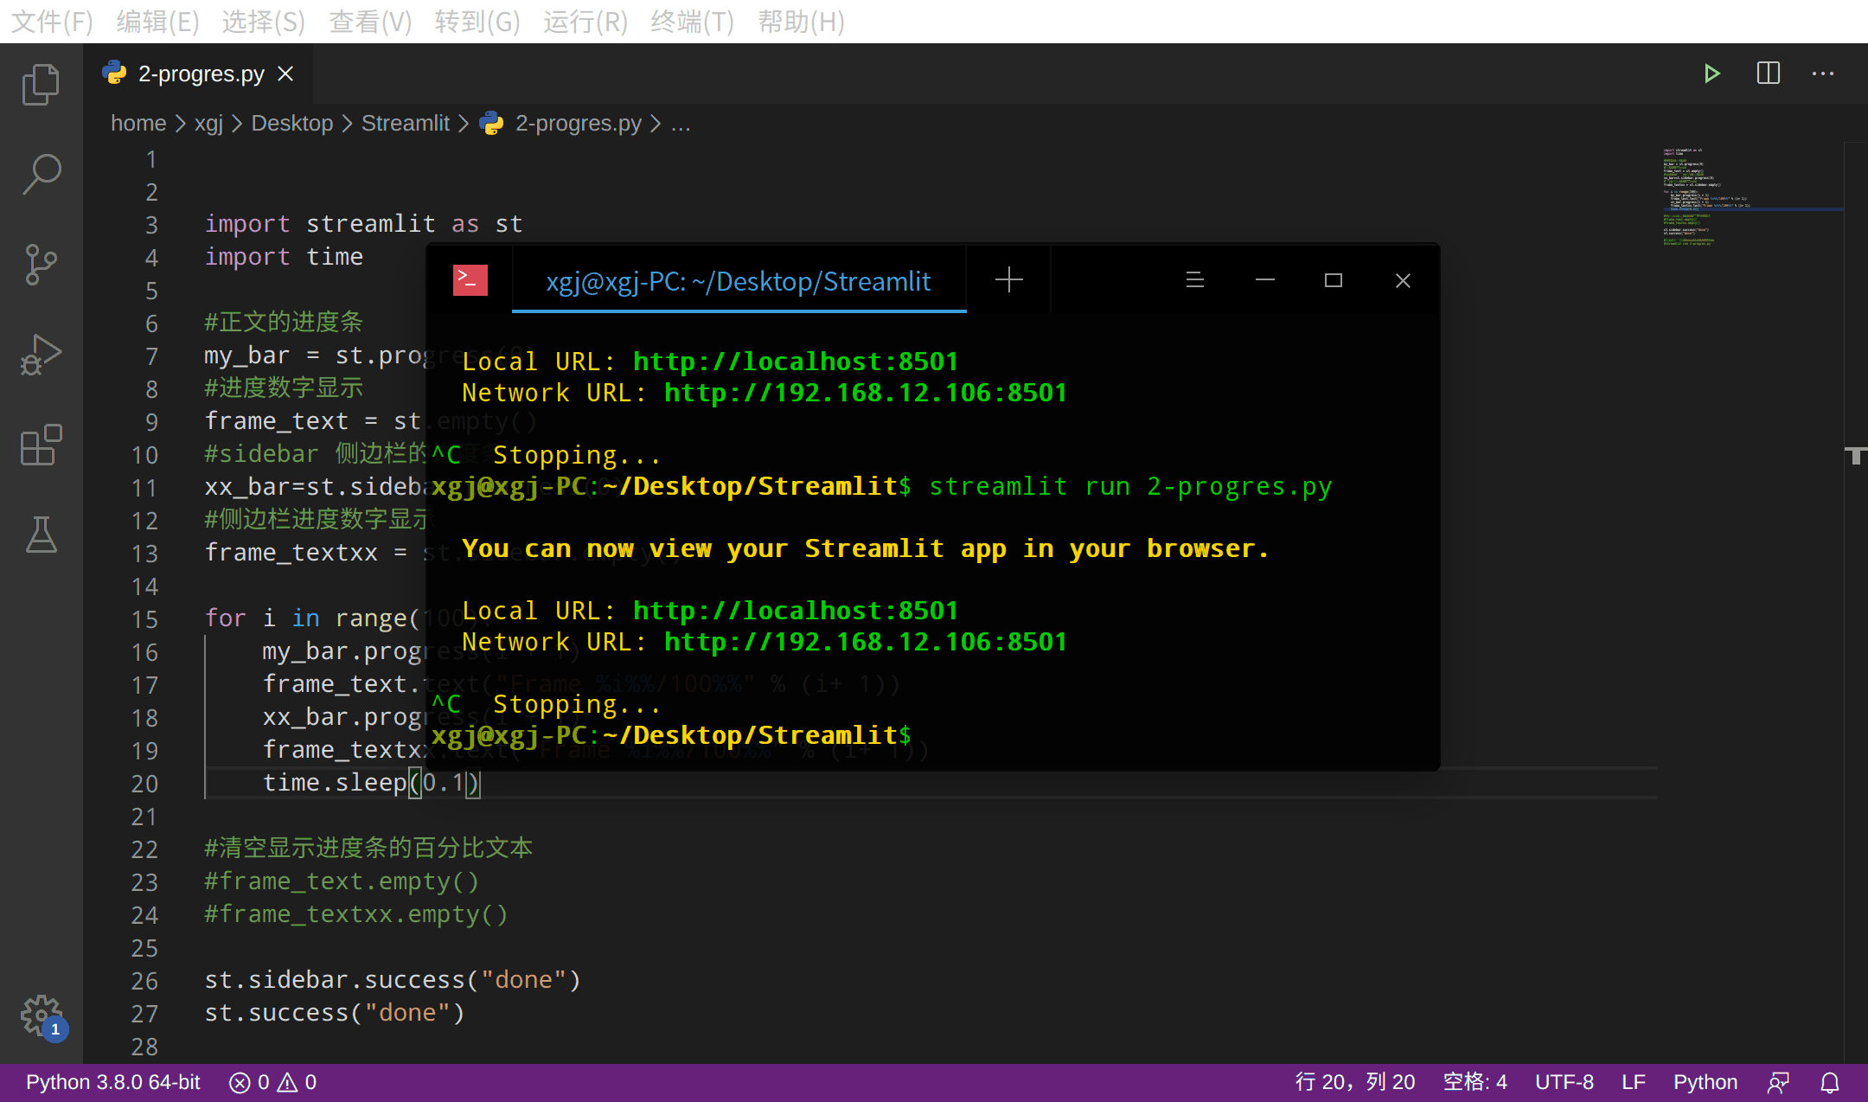Change language mode via Python status item
The width and height of the screenshot is (1868, 1102).
click(x=1705, y=1082)
